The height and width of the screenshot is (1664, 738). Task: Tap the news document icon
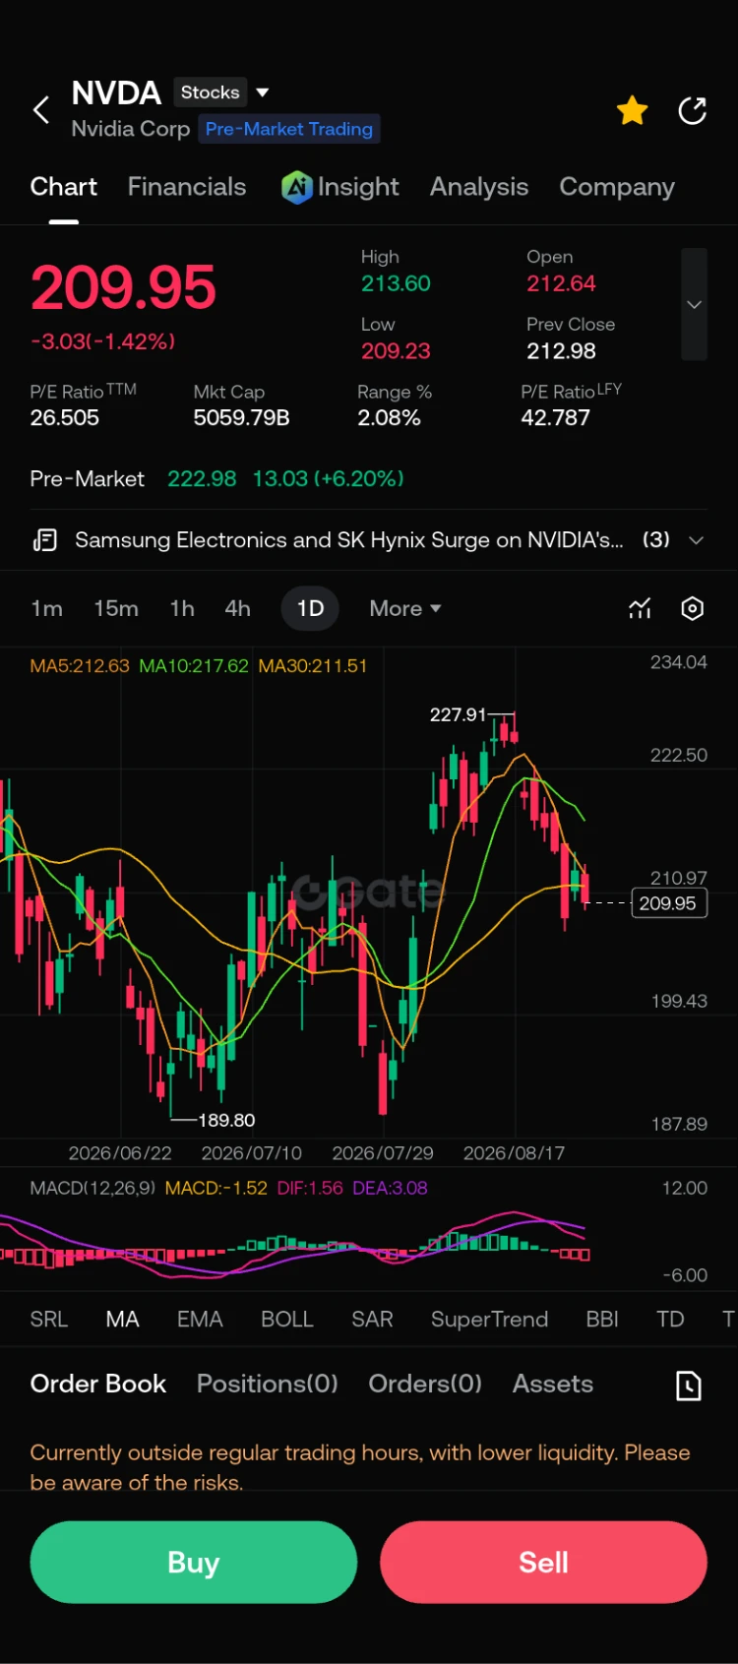[45, 540]
